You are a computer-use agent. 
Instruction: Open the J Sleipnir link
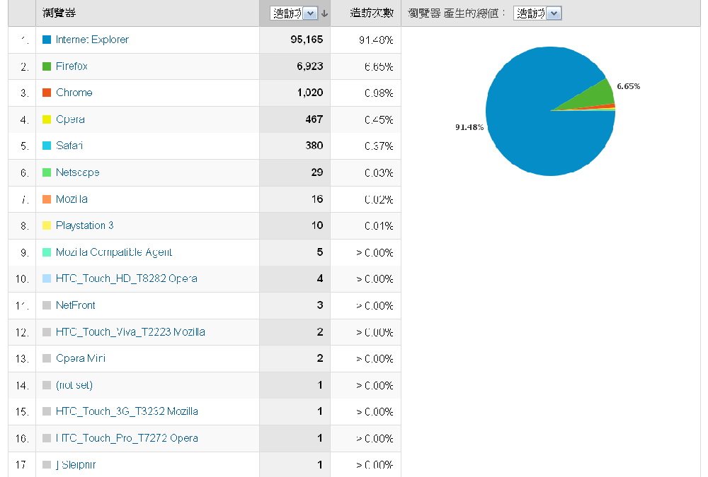click(76, 465)
